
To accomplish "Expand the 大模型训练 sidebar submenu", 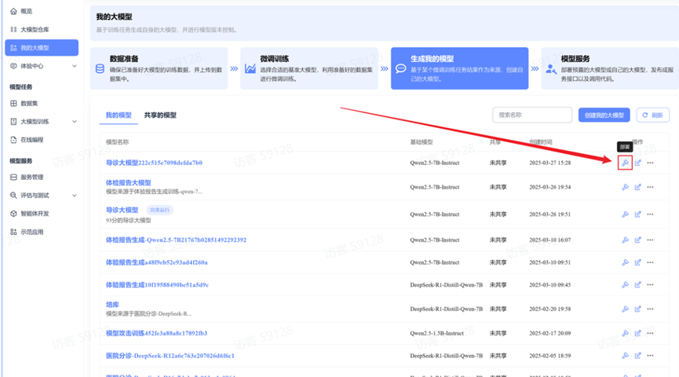I will [x=74, y=122].
